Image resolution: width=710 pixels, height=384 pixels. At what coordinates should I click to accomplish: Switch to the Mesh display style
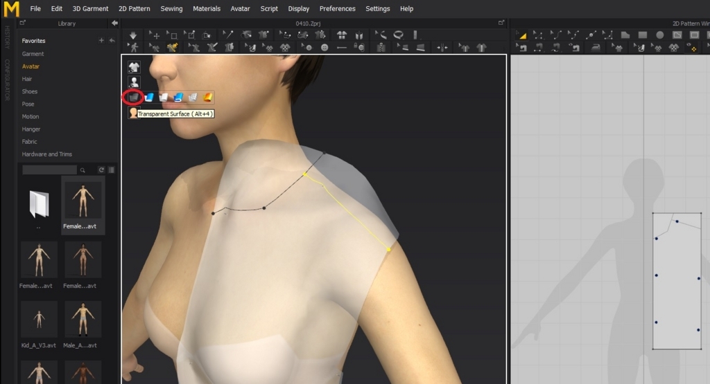193,97
